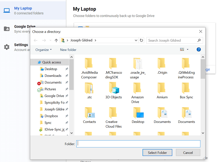The width and height of the screenshot is (223, 162).
Task: Select the .AvidMediaComposer folder
Action: (89, 68)
